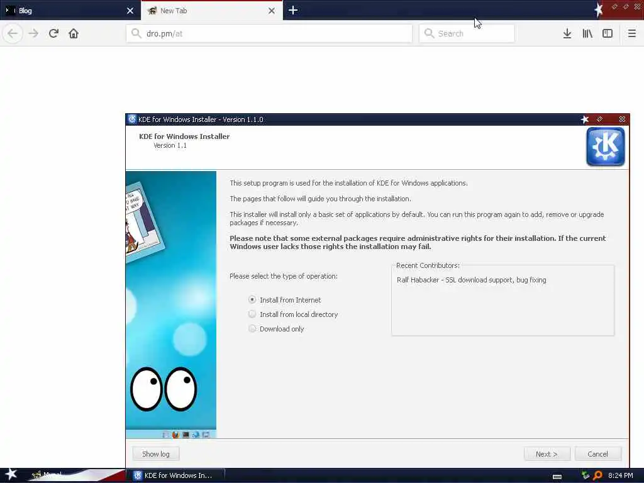Open the Firefox downloads panel
Viewport: 644px width, 483px height.
[567, 33]
